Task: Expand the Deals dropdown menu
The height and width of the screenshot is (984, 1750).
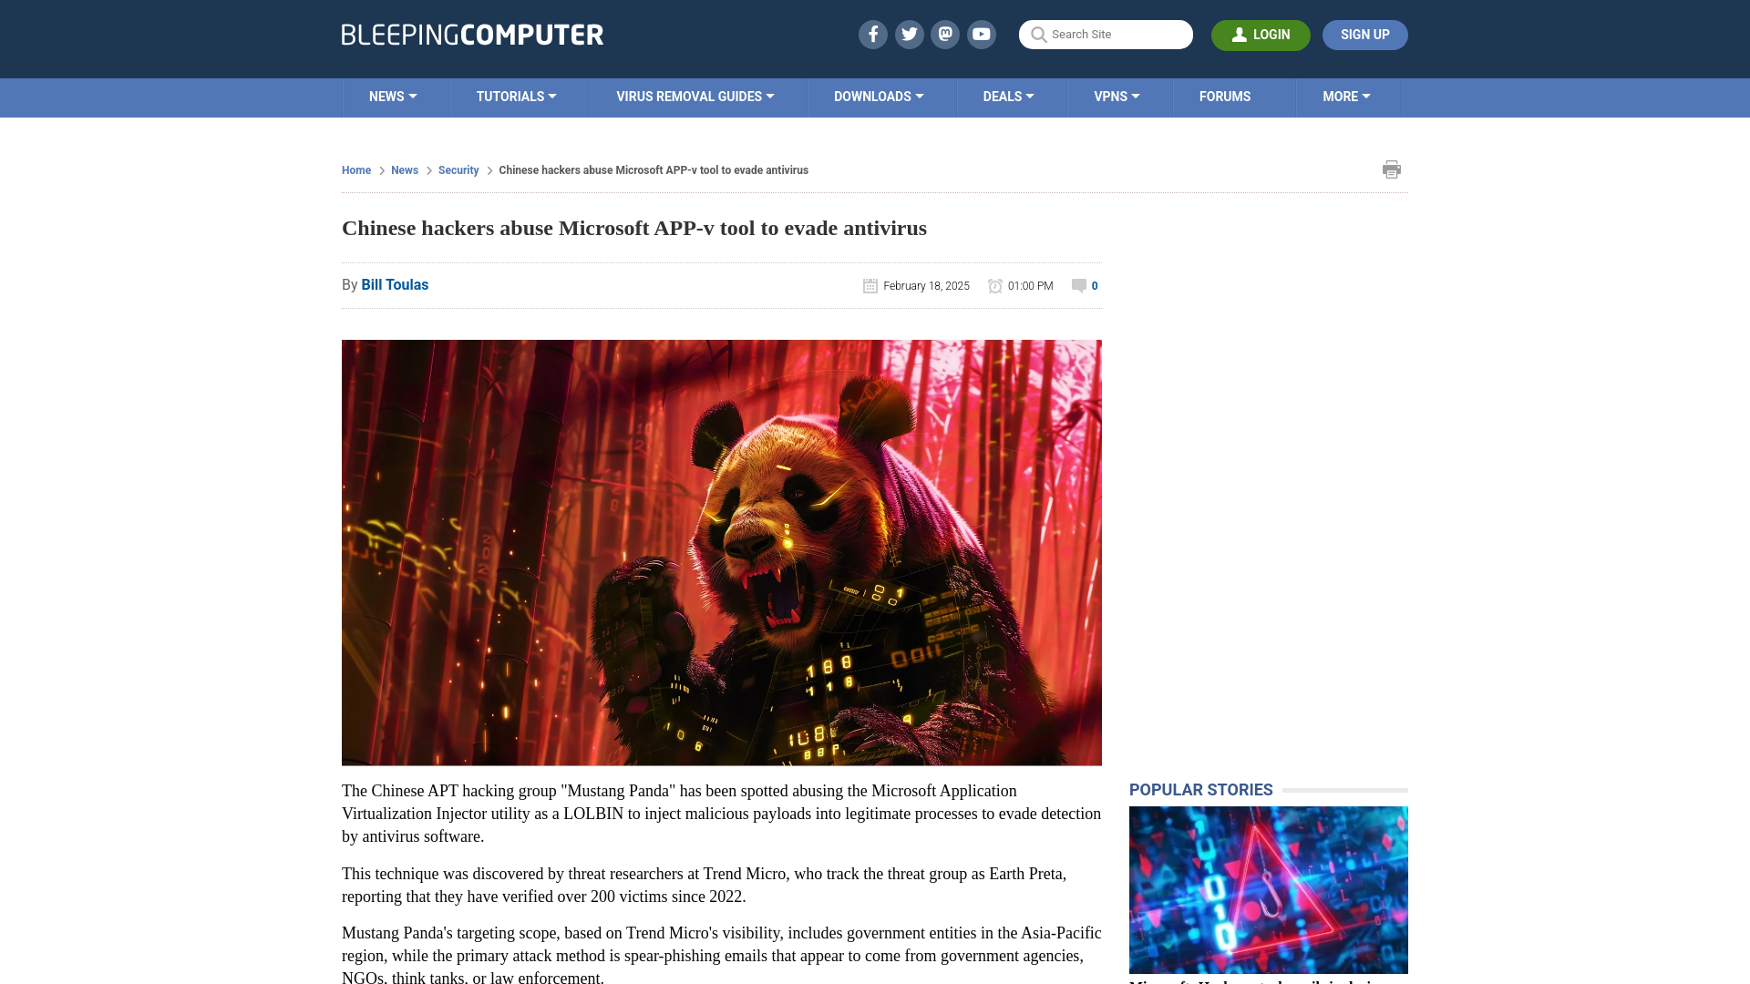Action: [1008, 97]
